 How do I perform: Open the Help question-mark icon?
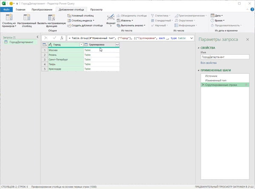252,10
